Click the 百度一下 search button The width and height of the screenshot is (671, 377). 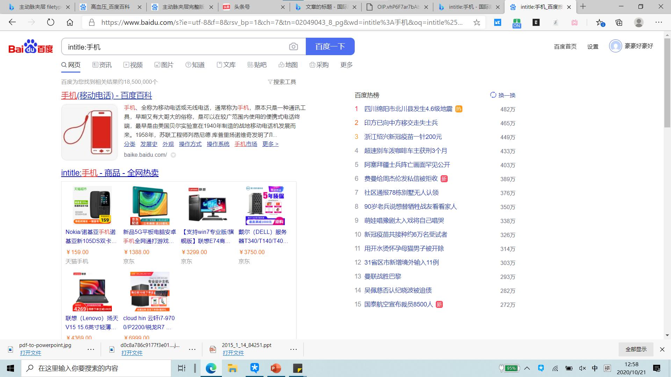point(330,46)
